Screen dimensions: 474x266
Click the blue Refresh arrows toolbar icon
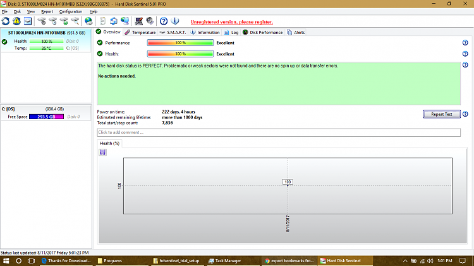pyautogui.click(x=6, y=21)
